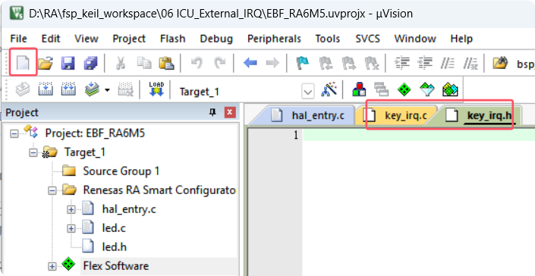535x276 pixels.
Task: Open the Project menu
Action: (129, 39)
